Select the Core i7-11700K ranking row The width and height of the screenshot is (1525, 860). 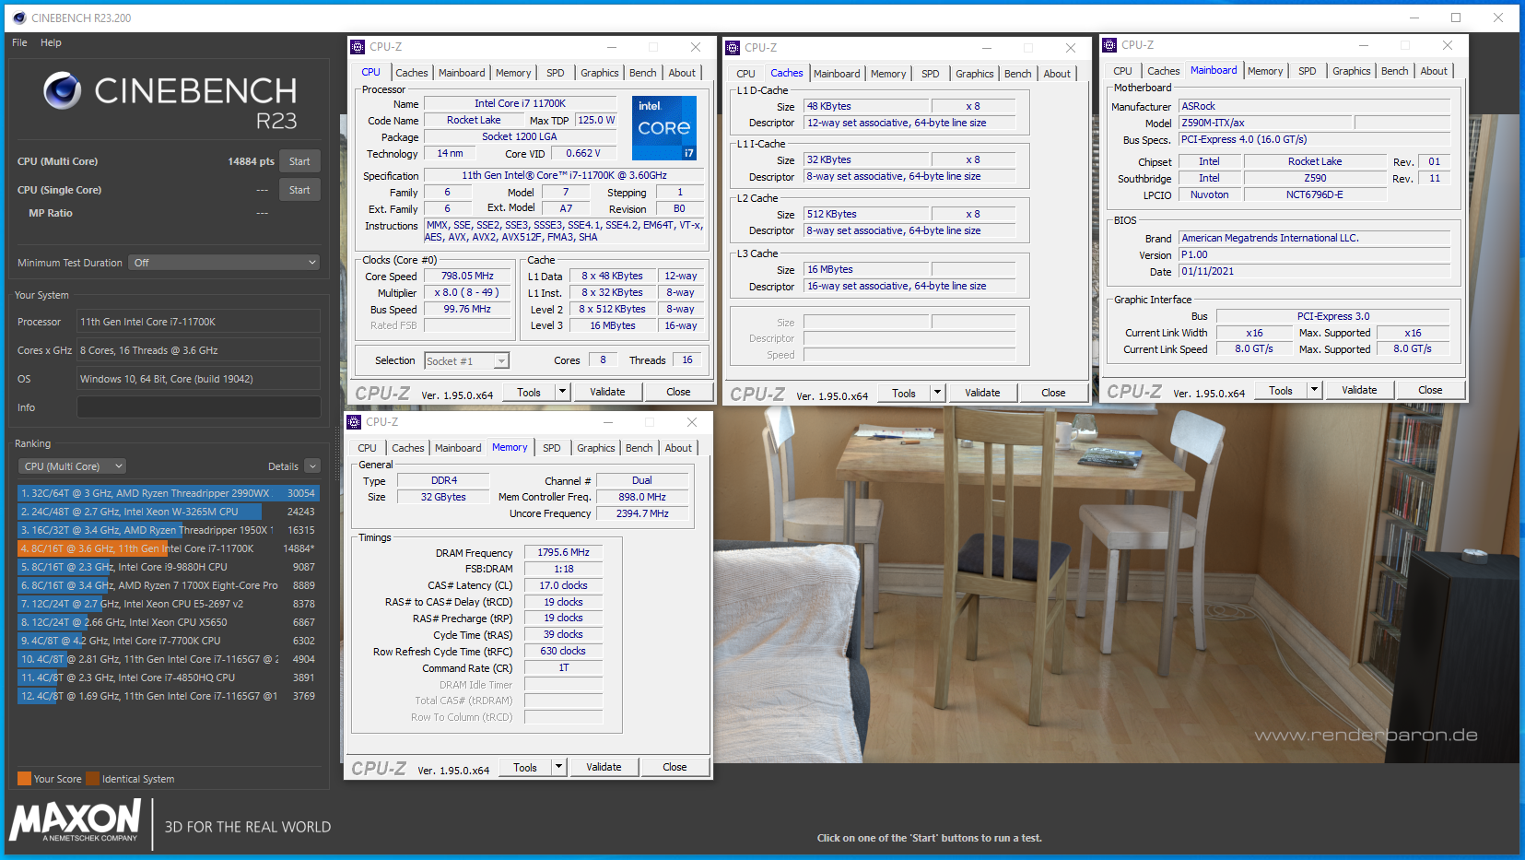pos(169,548)
